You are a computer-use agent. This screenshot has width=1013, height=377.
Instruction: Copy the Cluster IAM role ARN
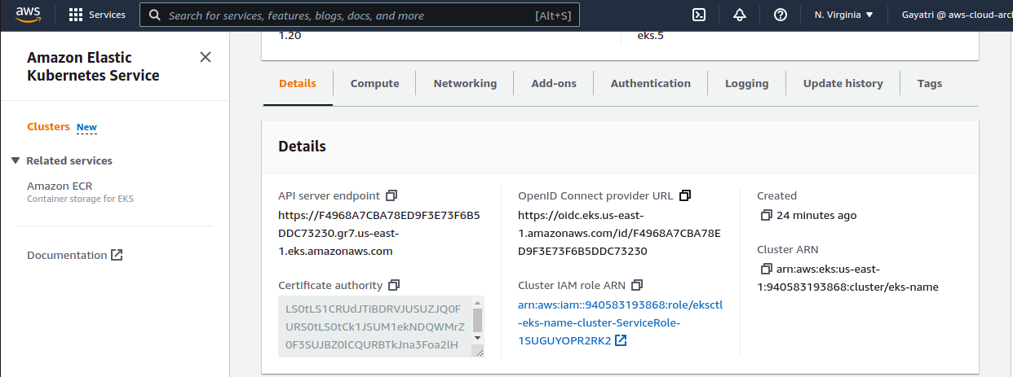coord(638,285)
